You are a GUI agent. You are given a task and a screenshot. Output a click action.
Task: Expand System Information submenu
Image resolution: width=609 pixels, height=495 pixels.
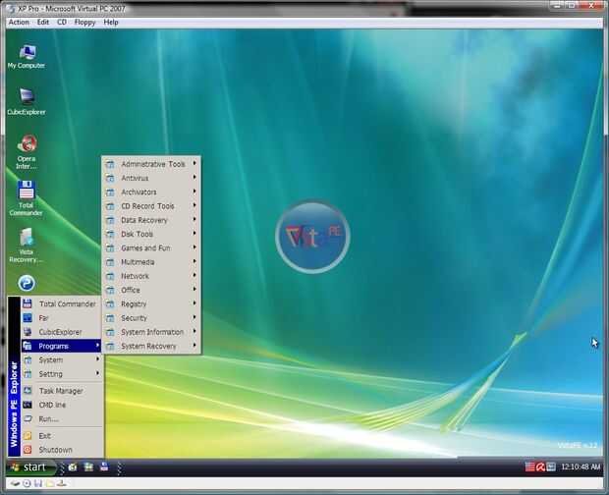point(151,332)
